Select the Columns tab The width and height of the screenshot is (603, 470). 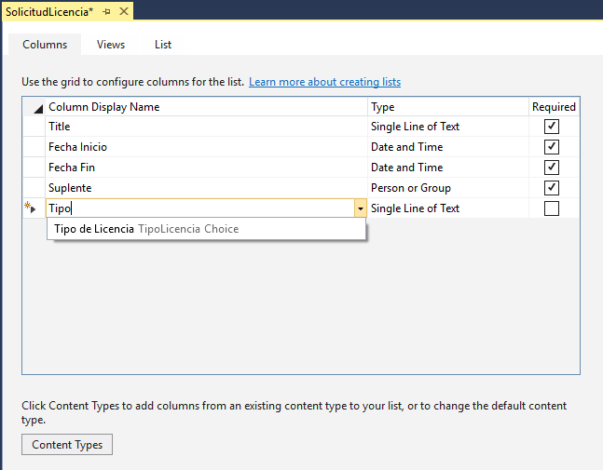(x=45, y=45)
